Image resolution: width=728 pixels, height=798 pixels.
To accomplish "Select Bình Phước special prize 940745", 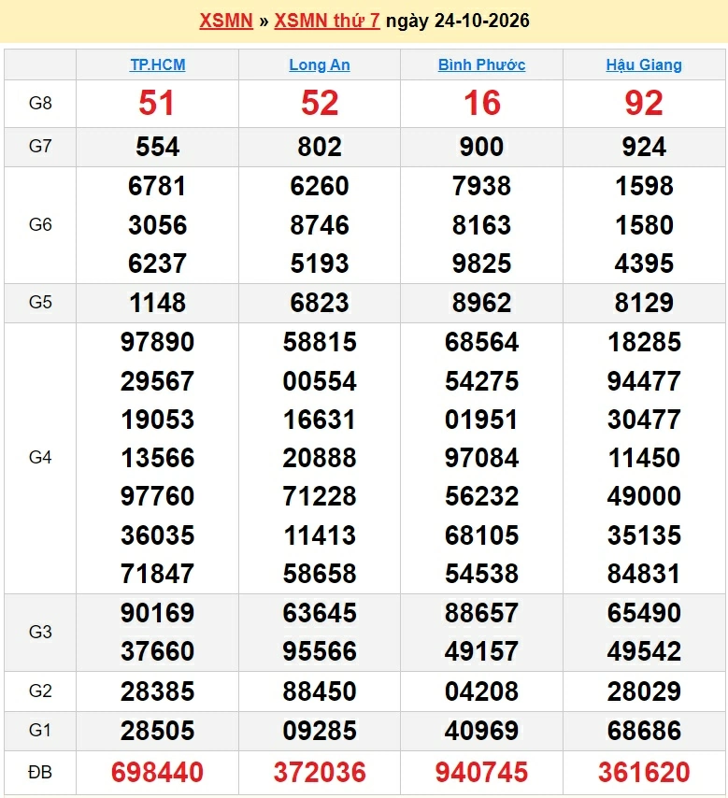I will click(x=481, y=772).
